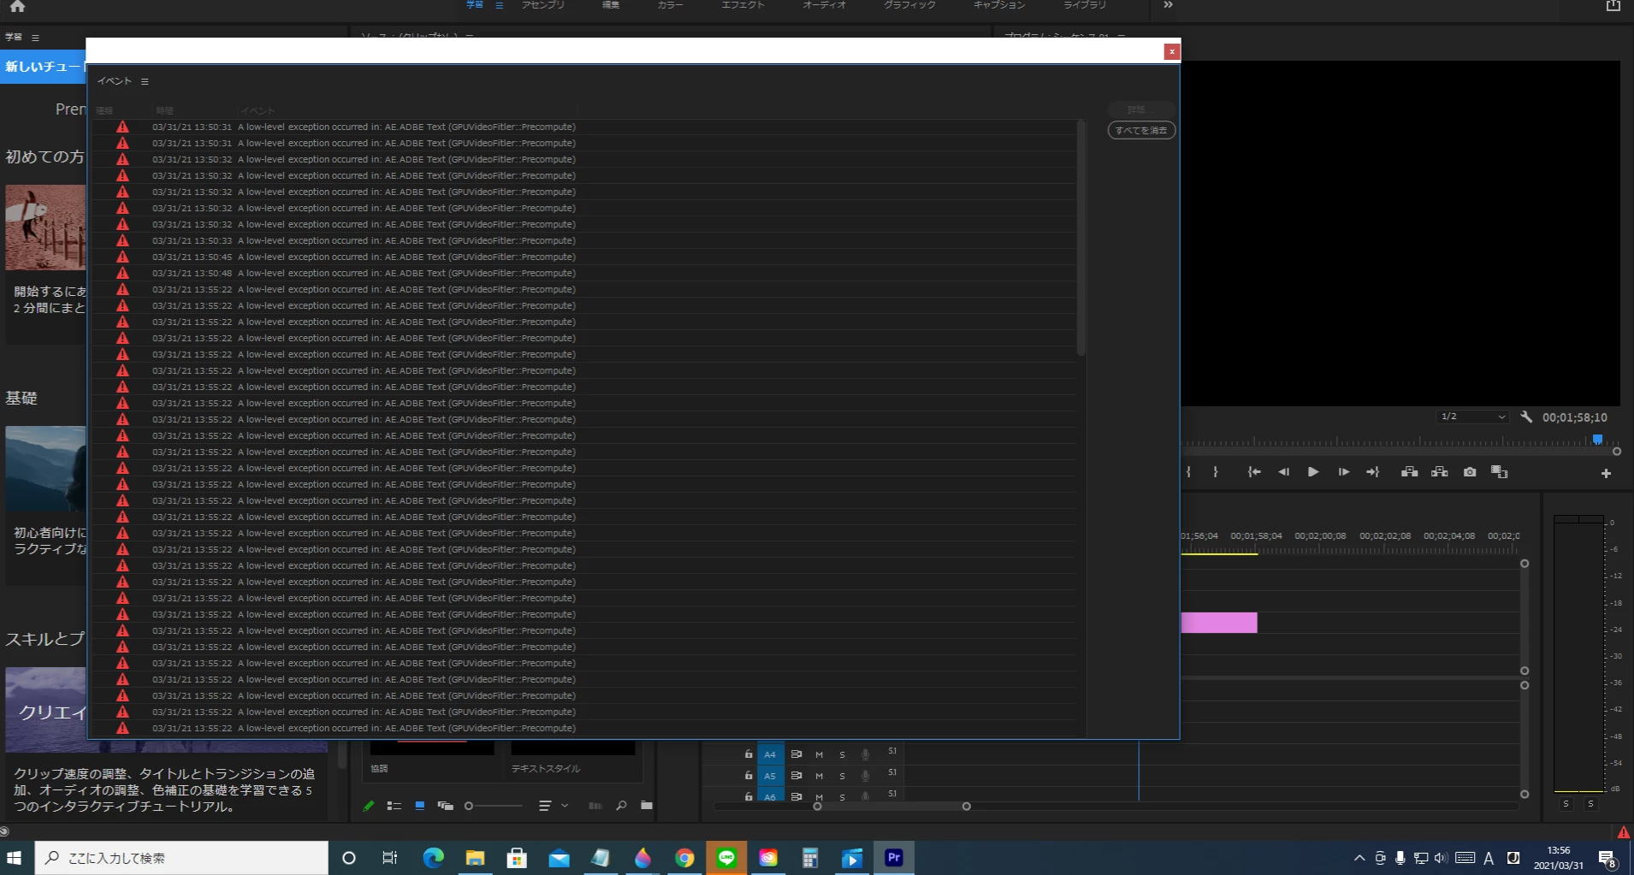Solo audio track A4

pyautogui.click(x=842, y=754)
